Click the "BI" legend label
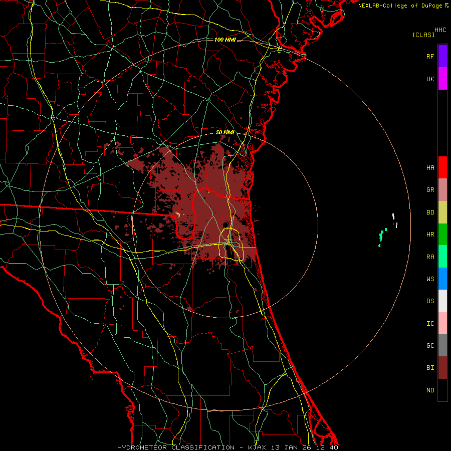451x451 pixels. coord(430,368)
